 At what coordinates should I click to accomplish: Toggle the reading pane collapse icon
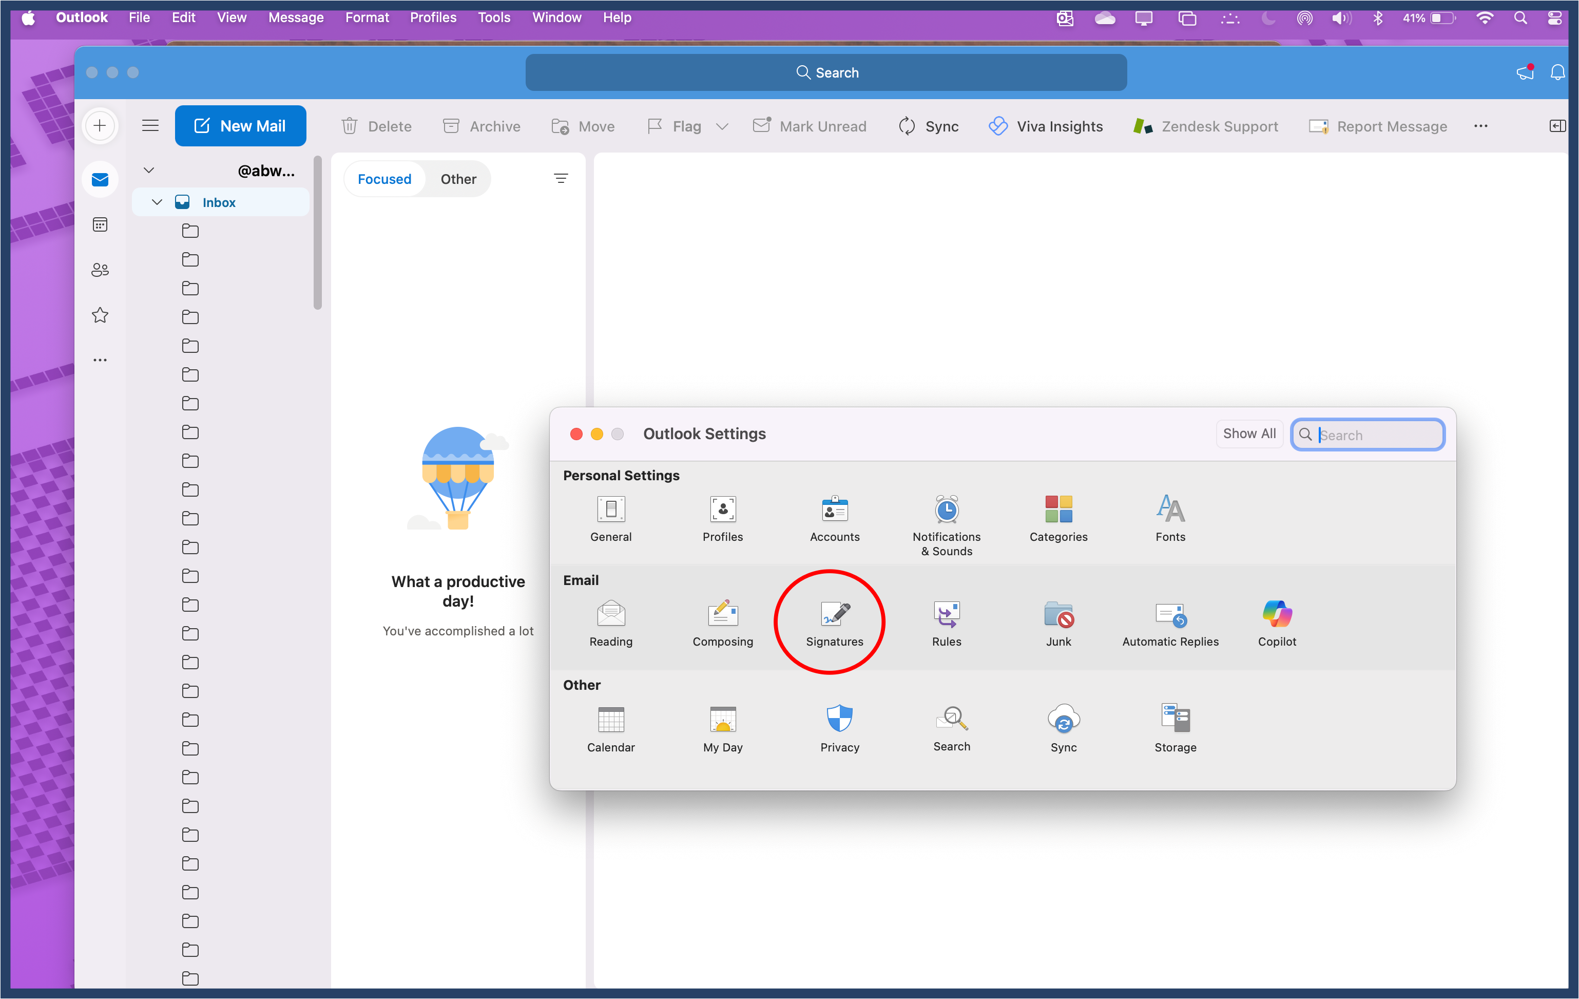click(x=1557, y=126)
